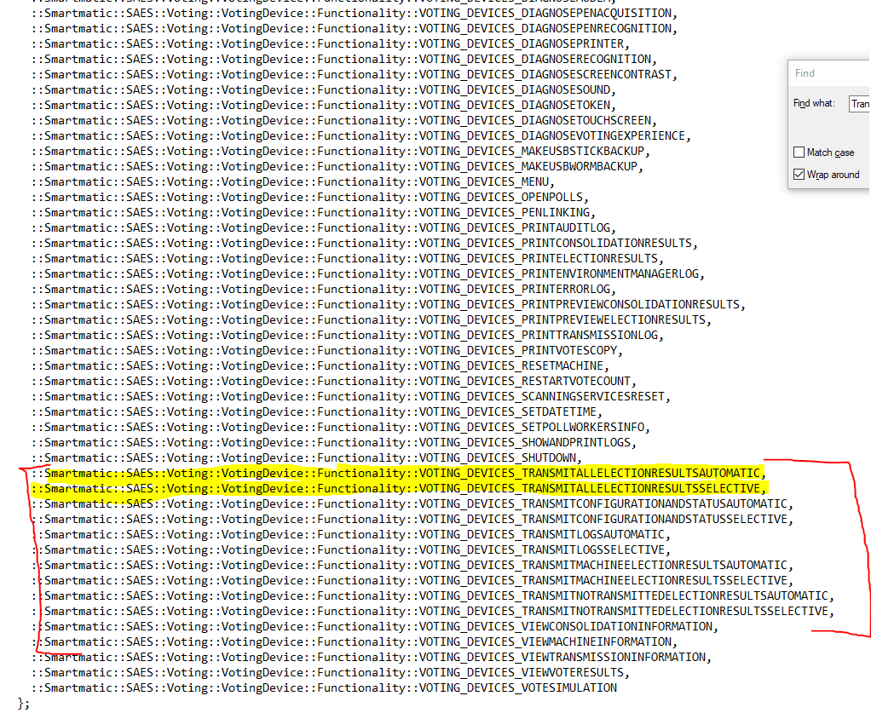
Task: Click the VOTING_DEVICES_PRINTVOTESCOPY line
Action: click(326, 351)
